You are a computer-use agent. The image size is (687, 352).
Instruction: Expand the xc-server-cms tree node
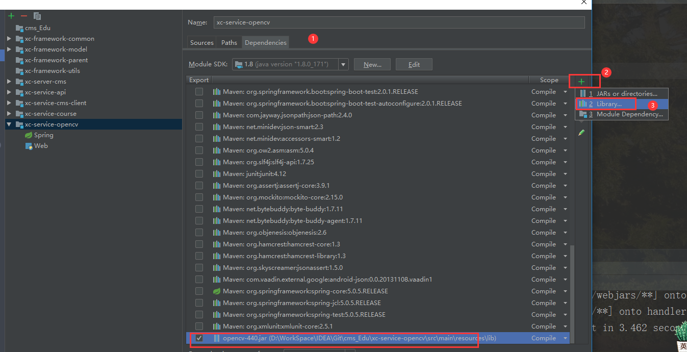point(9,81)
